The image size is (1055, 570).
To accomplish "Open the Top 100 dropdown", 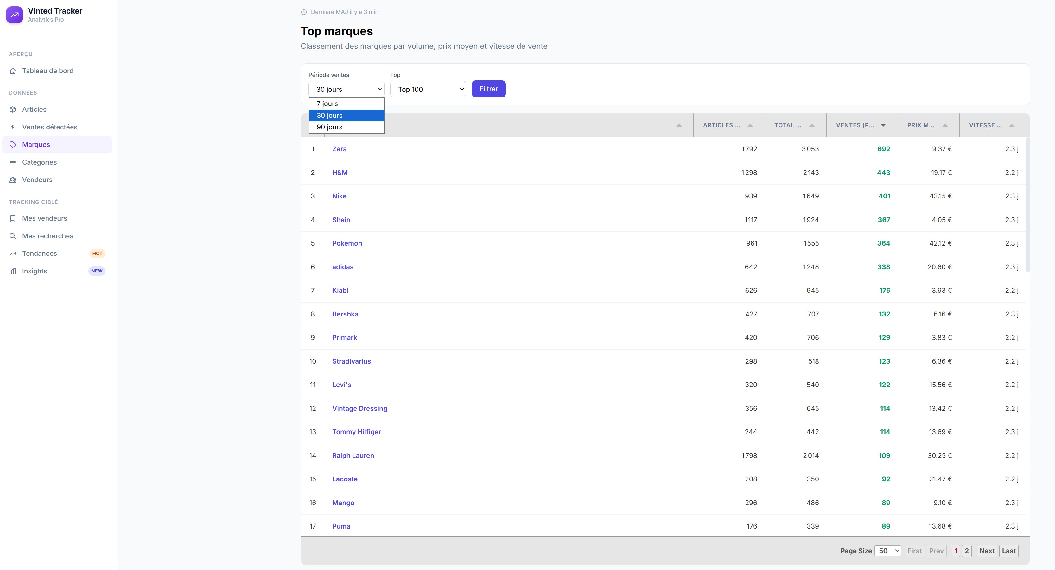I will [428, 89].
